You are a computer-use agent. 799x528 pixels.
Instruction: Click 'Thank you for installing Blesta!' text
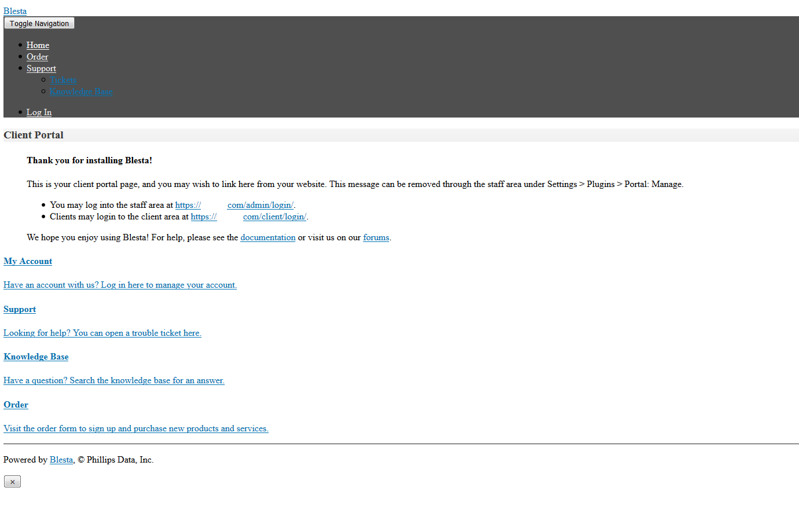[89, 160]
